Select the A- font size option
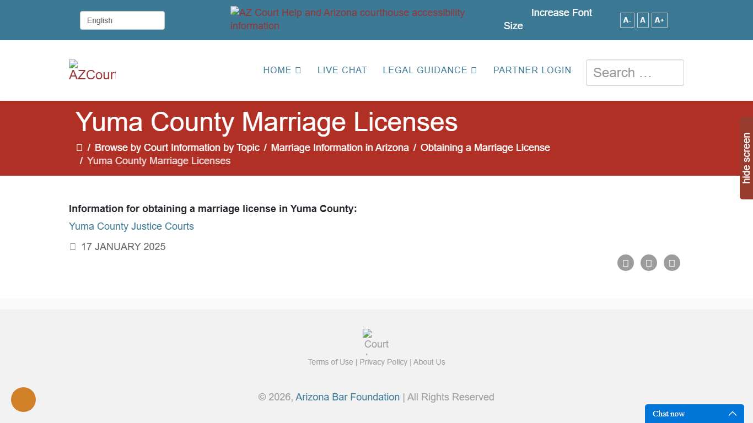 (626, 20)
